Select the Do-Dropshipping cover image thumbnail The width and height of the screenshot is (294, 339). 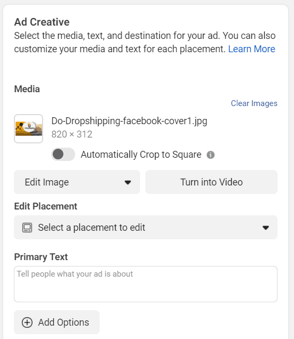tap(29, 128)
